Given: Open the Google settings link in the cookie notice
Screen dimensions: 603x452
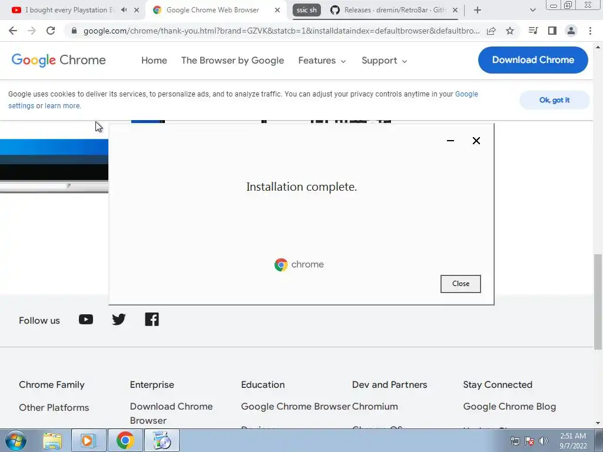Looking at the screenshot, I should 466,94.
